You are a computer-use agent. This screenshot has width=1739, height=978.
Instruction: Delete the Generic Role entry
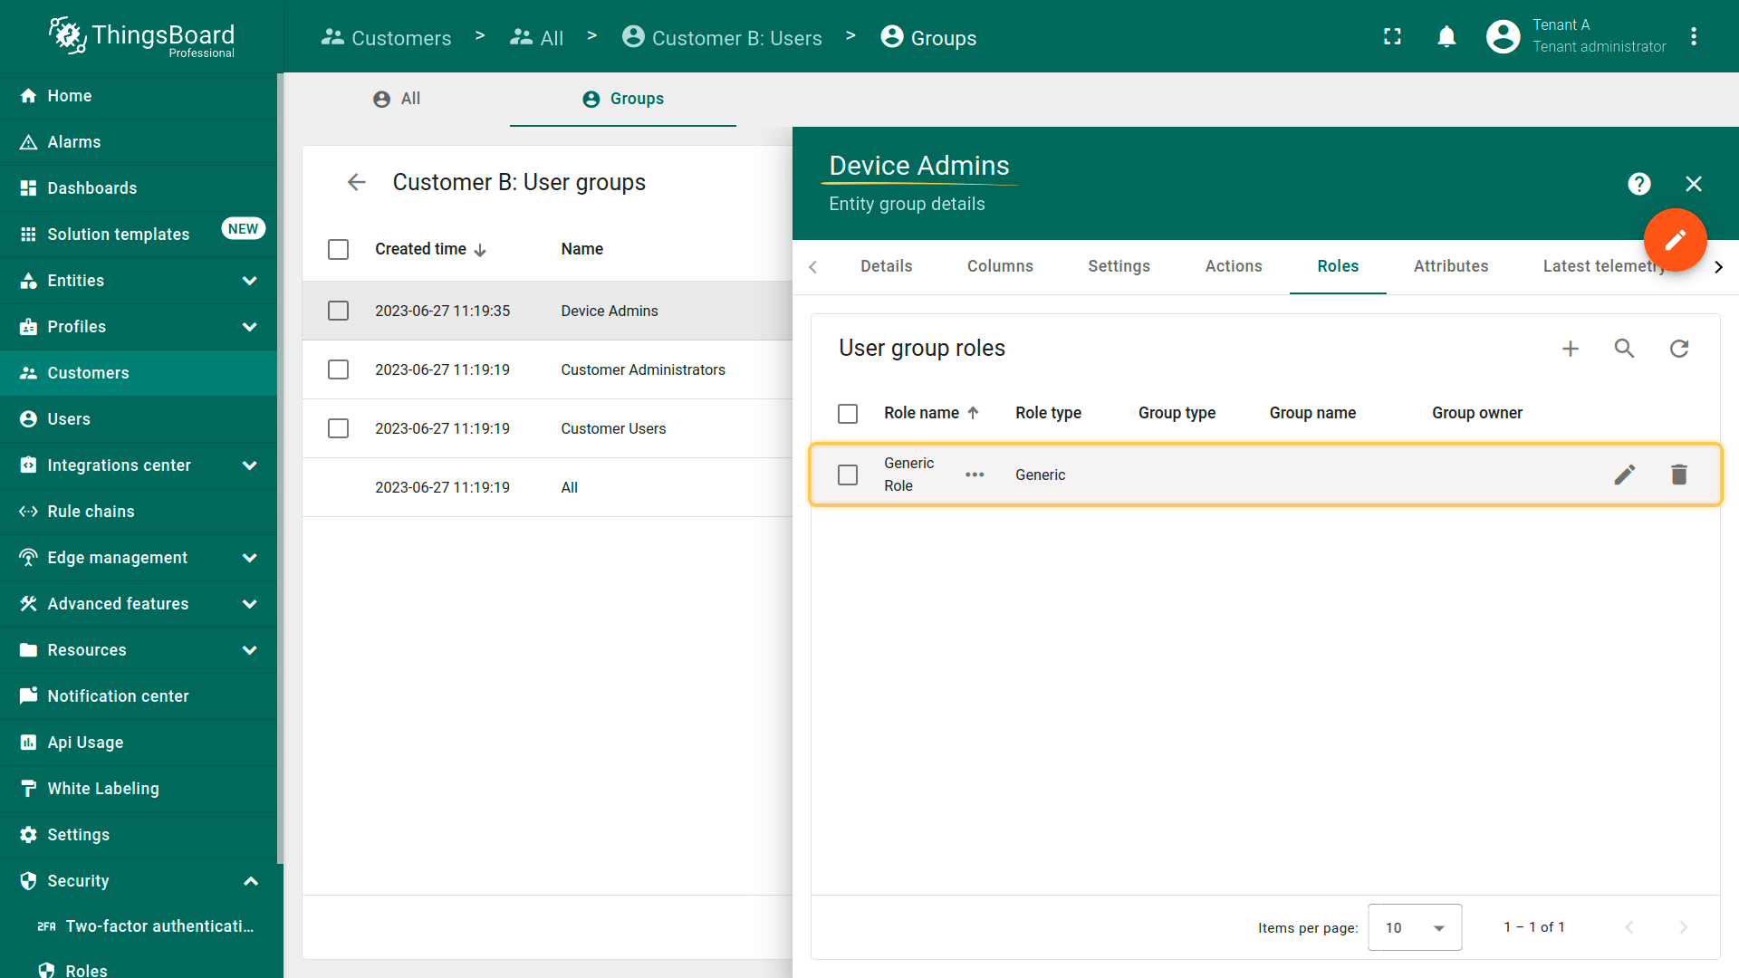tap(1679, 475)
